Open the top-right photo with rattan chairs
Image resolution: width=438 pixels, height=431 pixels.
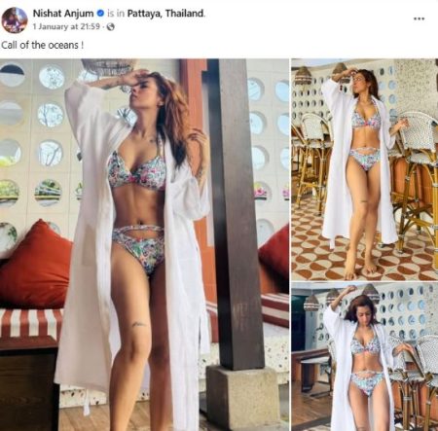[x=365, y=169]
